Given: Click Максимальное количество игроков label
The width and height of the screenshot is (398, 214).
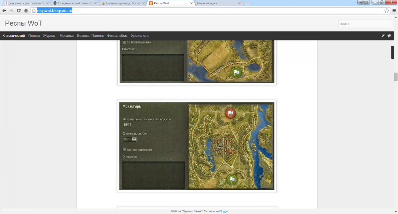Looking at the screenshot, I should point(147,119).
